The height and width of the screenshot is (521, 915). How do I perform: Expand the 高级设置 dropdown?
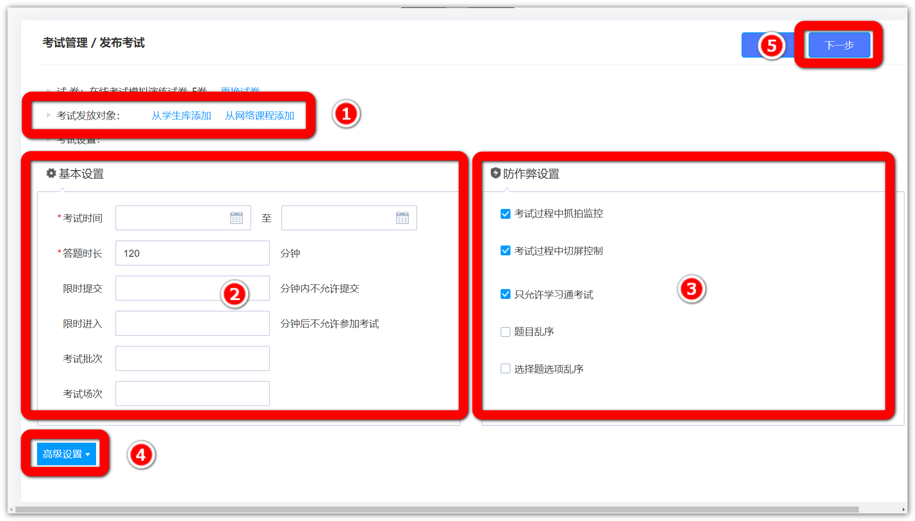66,454
